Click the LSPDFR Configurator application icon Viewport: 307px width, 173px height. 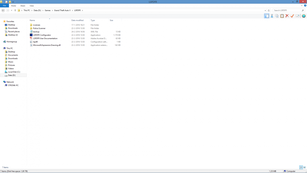pos(31,35)
